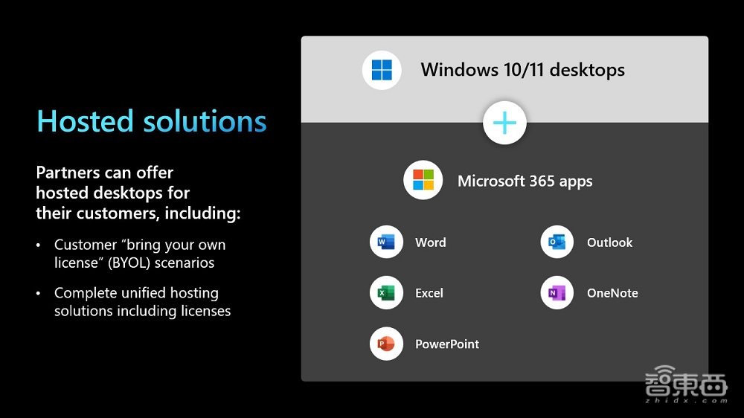Click the "bring your own license" bullet

(140, 254)
